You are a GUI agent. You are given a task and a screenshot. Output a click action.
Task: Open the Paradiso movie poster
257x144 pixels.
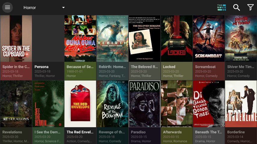(144, 104)
